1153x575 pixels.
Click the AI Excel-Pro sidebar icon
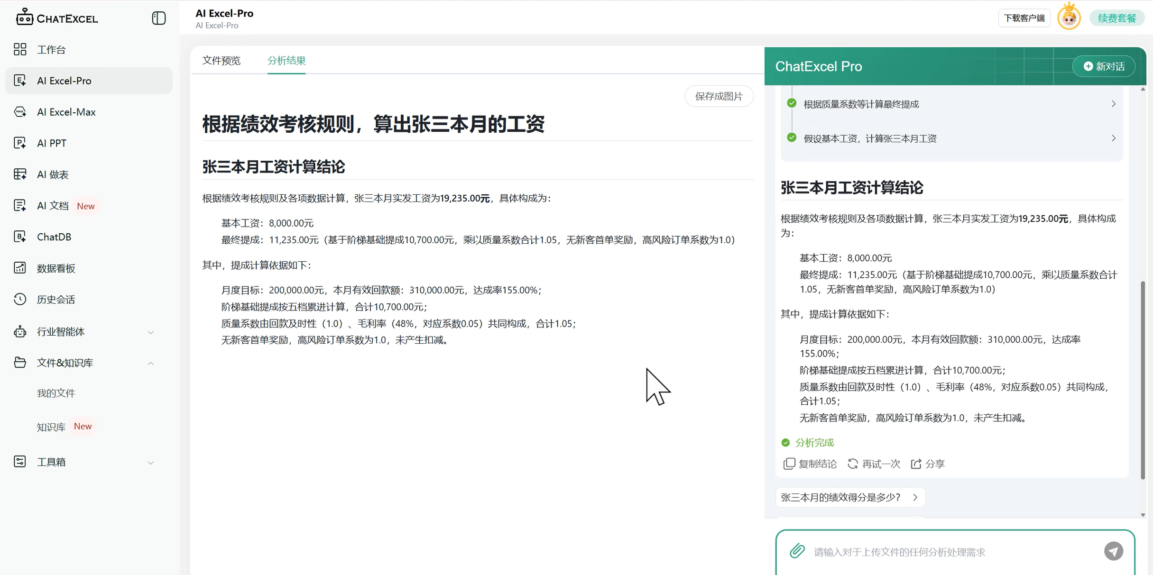pyautogui.click(x=20, y=81)
